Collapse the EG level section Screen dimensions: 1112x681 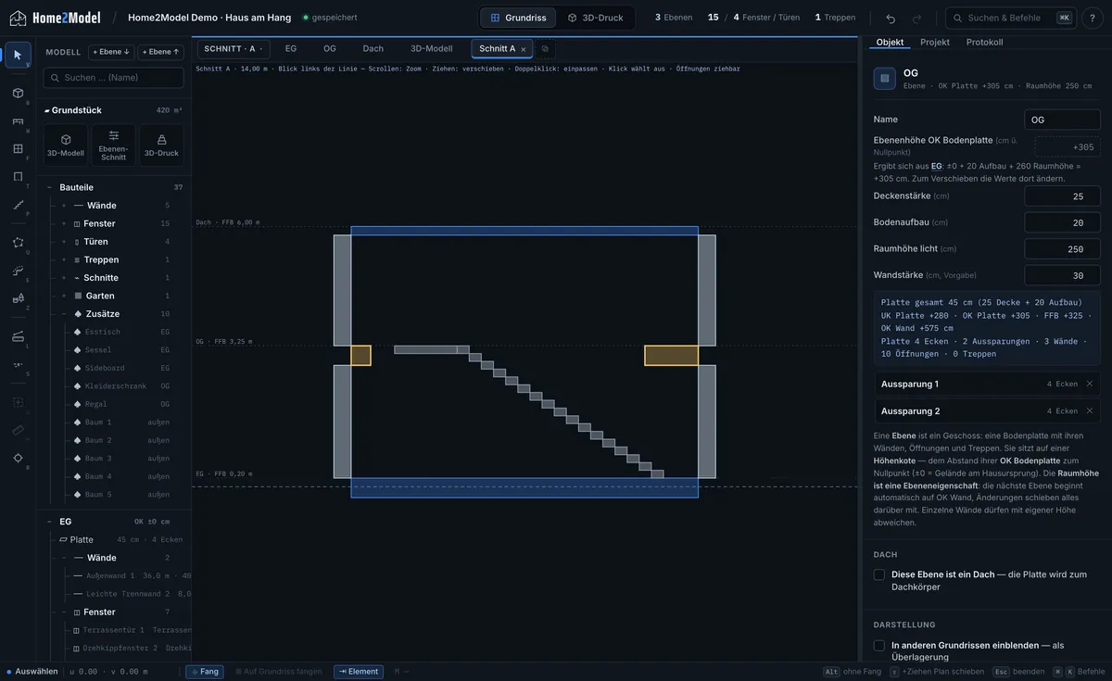click(x=50, y=522)
